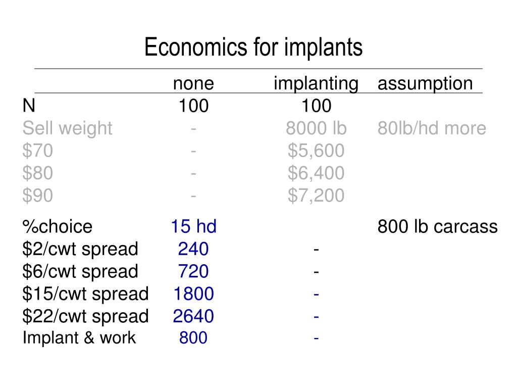This screenshot has height=388, width=517.
Task: Click the Implant & work label
Action: 79,338
